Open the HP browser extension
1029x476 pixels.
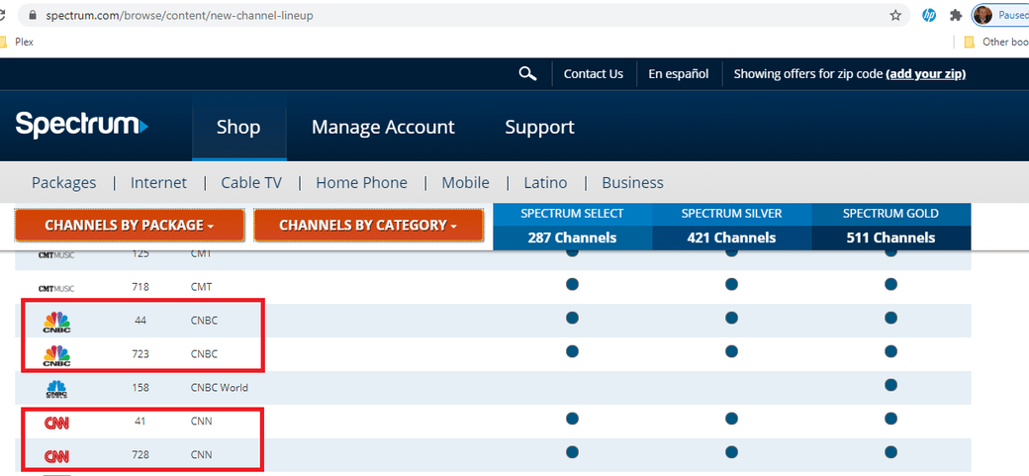(x=929, y=16)
